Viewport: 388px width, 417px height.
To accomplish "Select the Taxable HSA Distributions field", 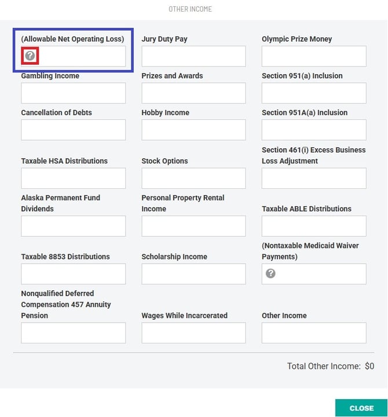I will pos(73,178).
